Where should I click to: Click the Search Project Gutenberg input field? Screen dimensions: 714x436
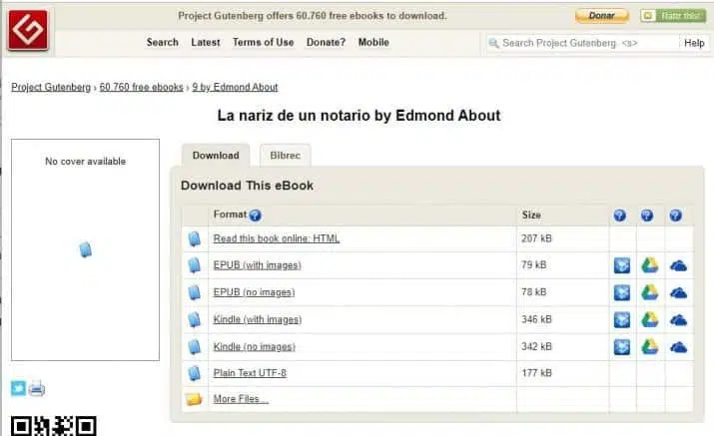(x=583, y=43)
